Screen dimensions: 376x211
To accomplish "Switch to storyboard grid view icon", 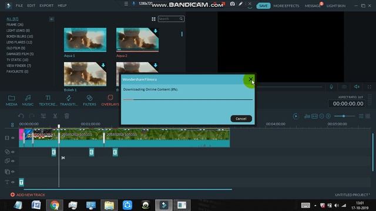I will 368,116.
